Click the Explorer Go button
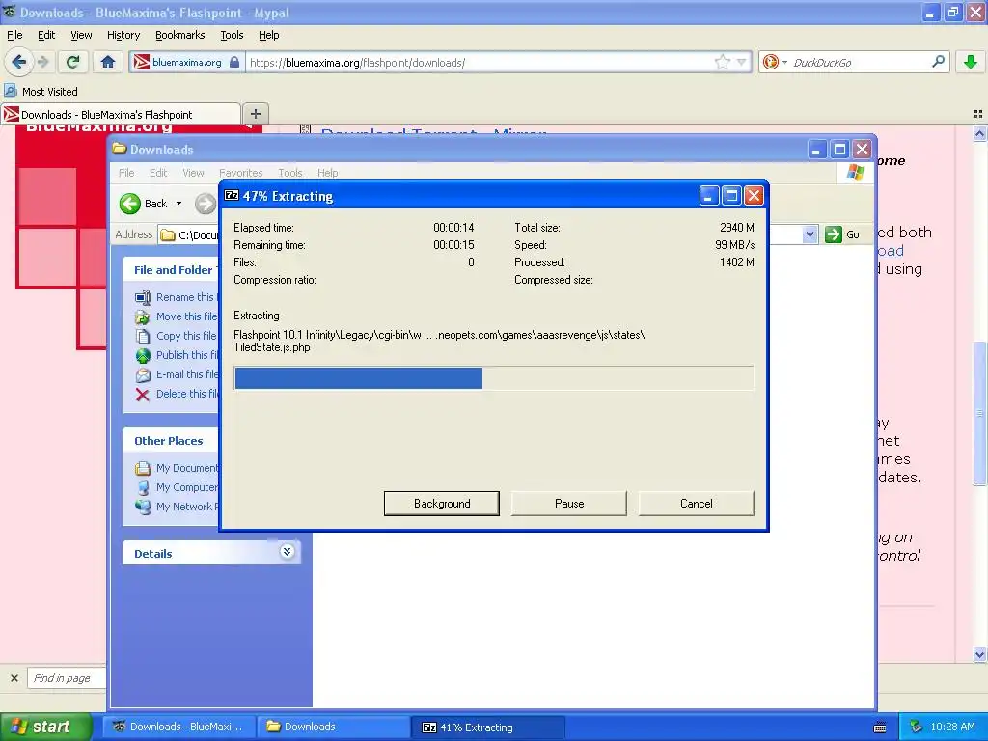This screenshot has height=741, width=988. point(842,234)
